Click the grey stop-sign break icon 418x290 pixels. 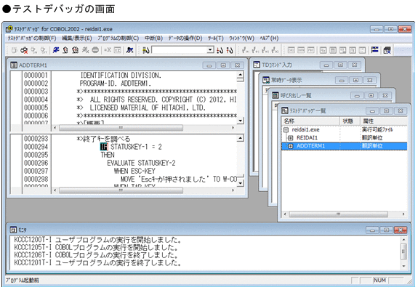point(95,50)
